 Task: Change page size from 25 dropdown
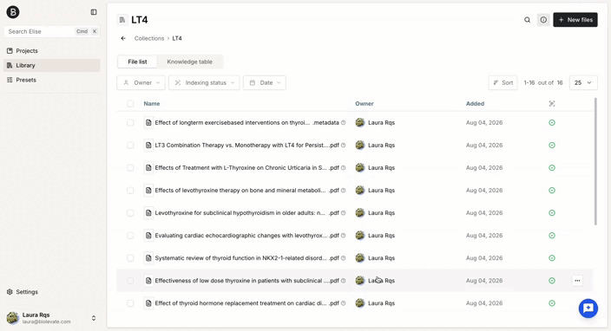point(583,83)
